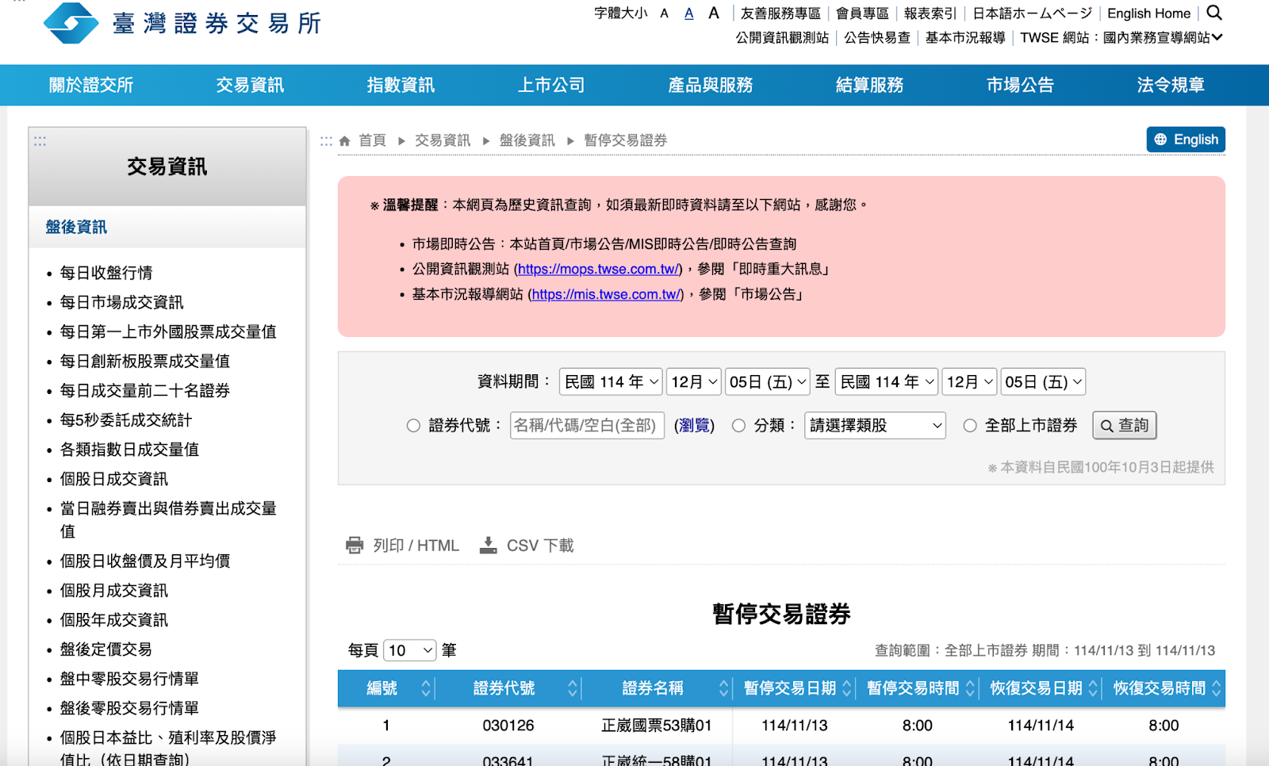Click the CSV download icon
Image resolution: width=1269 pixels, height=766 pixels.
pos(488,545)
